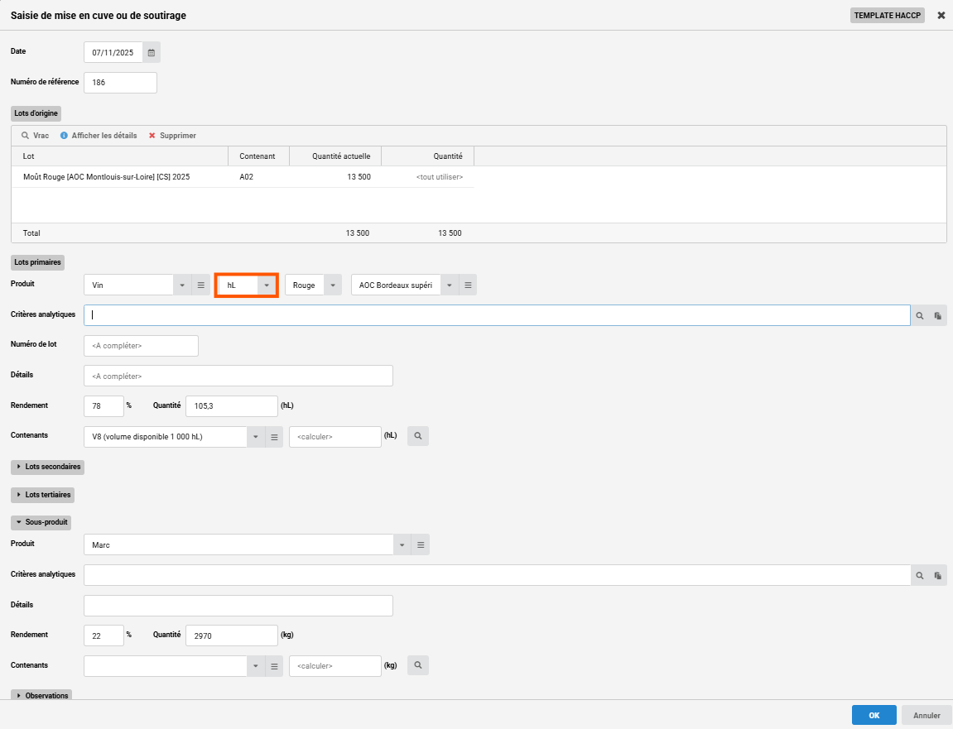This screenshot has height=729, width=953.
Task: Click the TEMPLATE HACCP button
Action: pyautogui.click(x=887, y=16)
